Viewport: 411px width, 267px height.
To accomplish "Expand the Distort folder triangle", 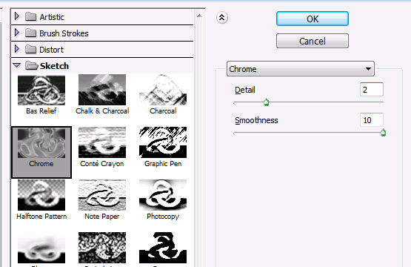I will (17, 49).
